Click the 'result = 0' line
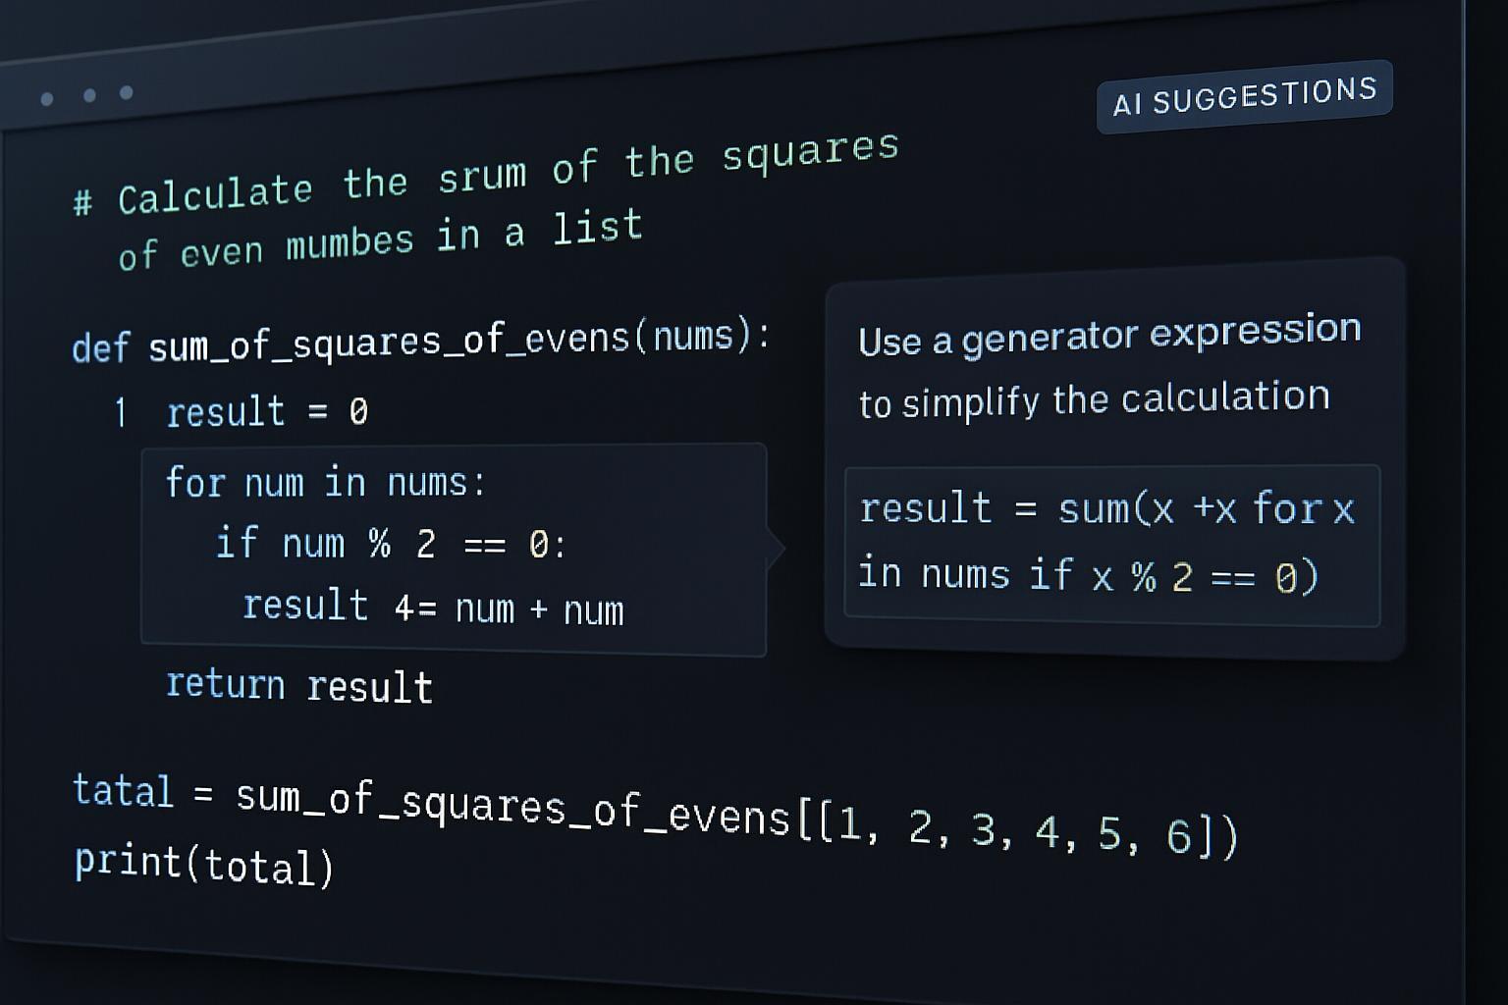Image resolution: width=1508 pixels, height=1005 pixels. (x=267, y=411)
